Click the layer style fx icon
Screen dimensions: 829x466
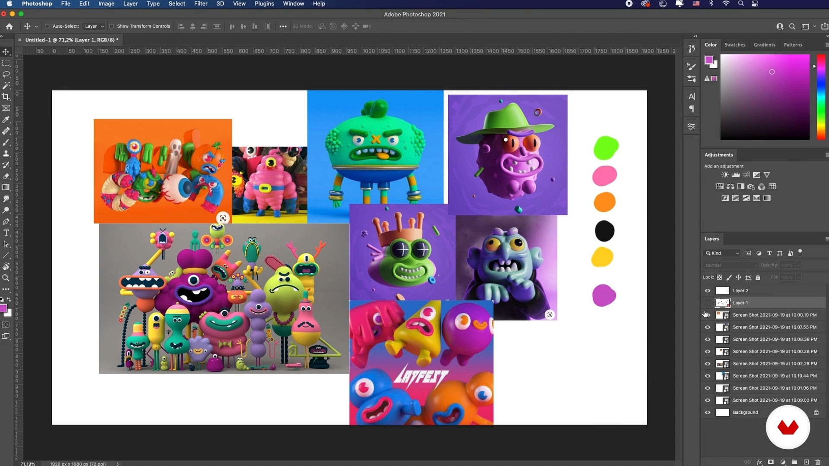(x=759, y=462)
